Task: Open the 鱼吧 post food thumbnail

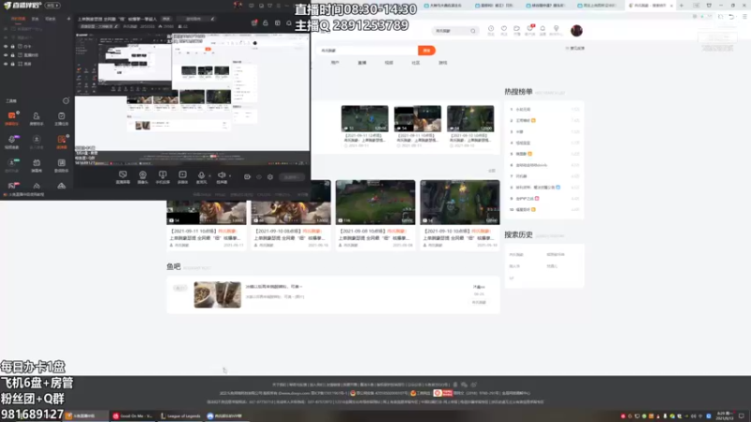Action: [218, 294]
